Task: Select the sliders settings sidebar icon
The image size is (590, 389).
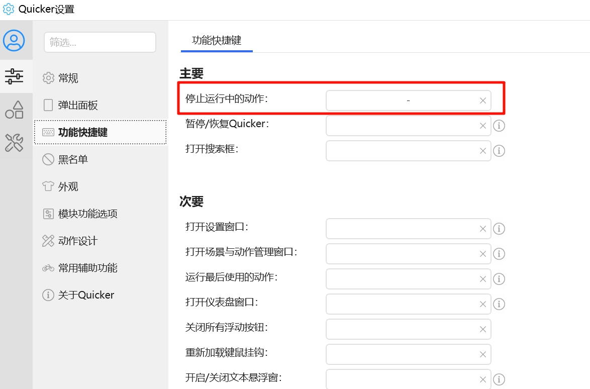Action: coord(14,76)
